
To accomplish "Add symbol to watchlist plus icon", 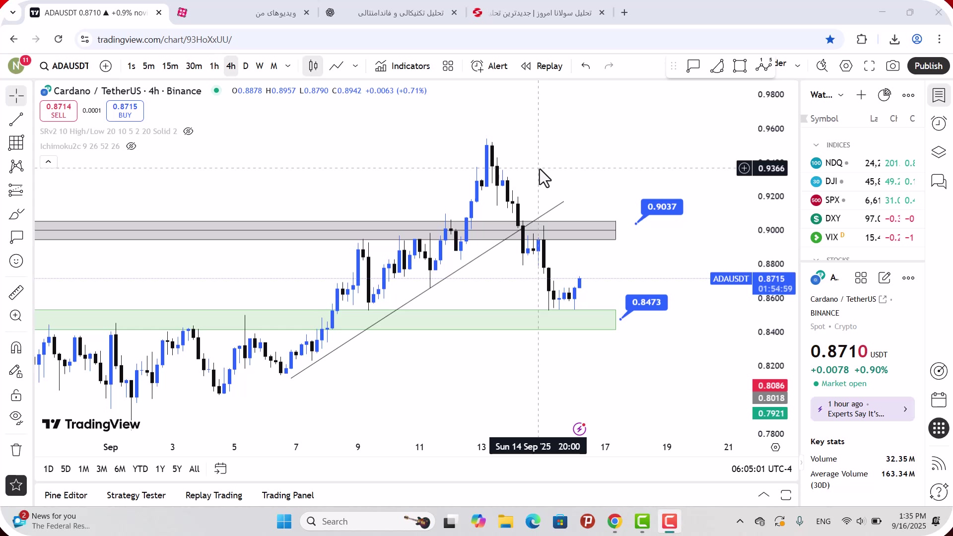I will point(861,95).
